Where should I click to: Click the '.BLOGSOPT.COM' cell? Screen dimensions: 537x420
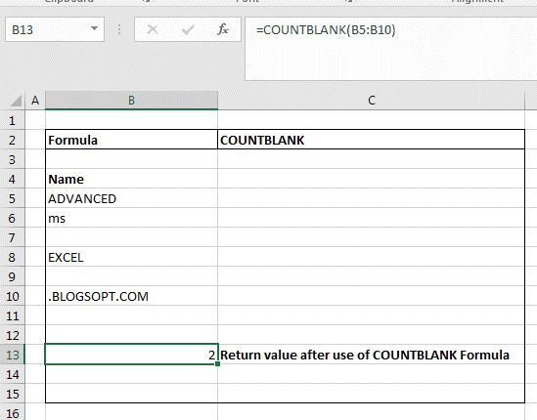point(131,296)
